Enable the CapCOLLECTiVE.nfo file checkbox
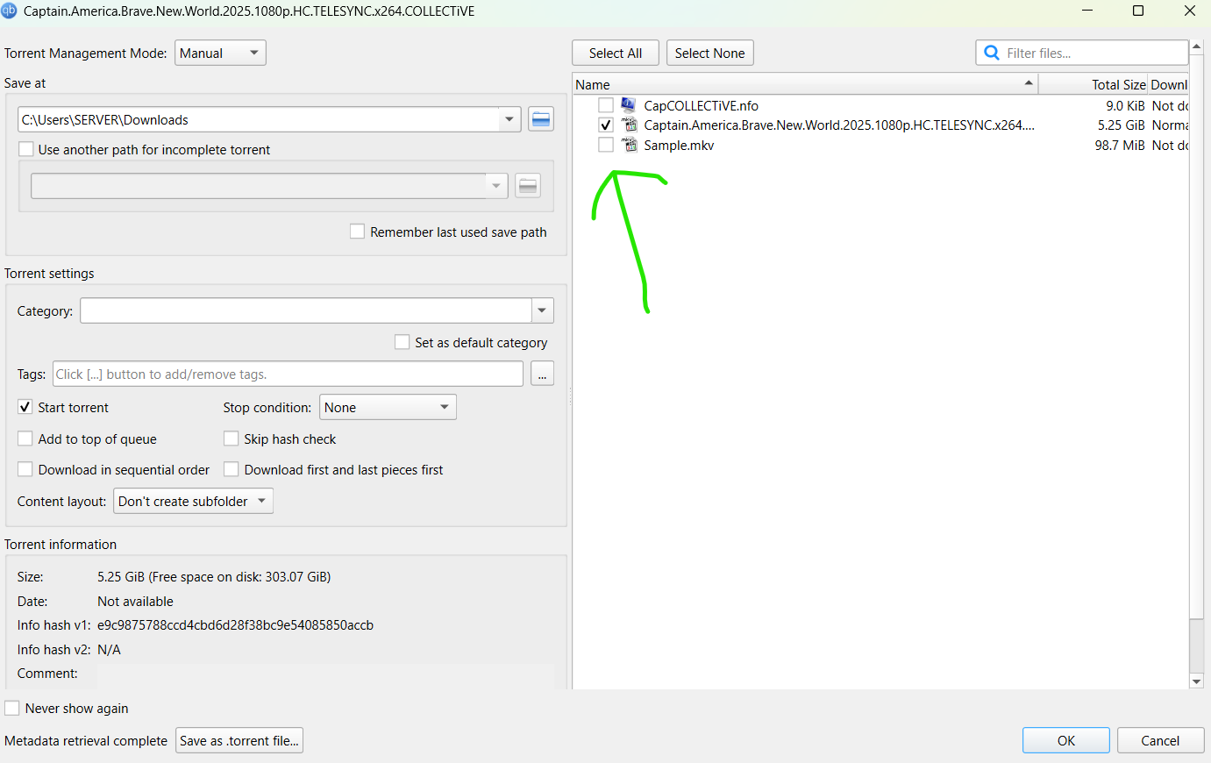1211x763 pixels. [606, 105]
